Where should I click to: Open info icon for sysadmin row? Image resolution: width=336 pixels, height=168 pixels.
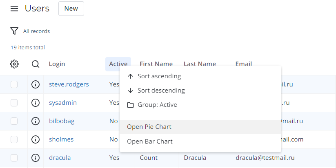click(36, 103)
